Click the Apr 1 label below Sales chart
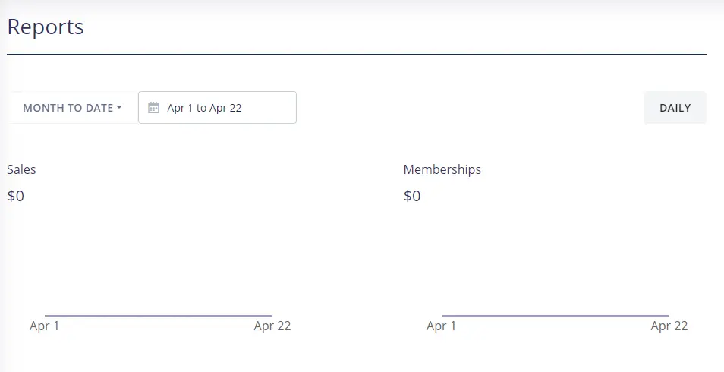The height and width of the screenshot is (372, 724). (x=45, y=326)
